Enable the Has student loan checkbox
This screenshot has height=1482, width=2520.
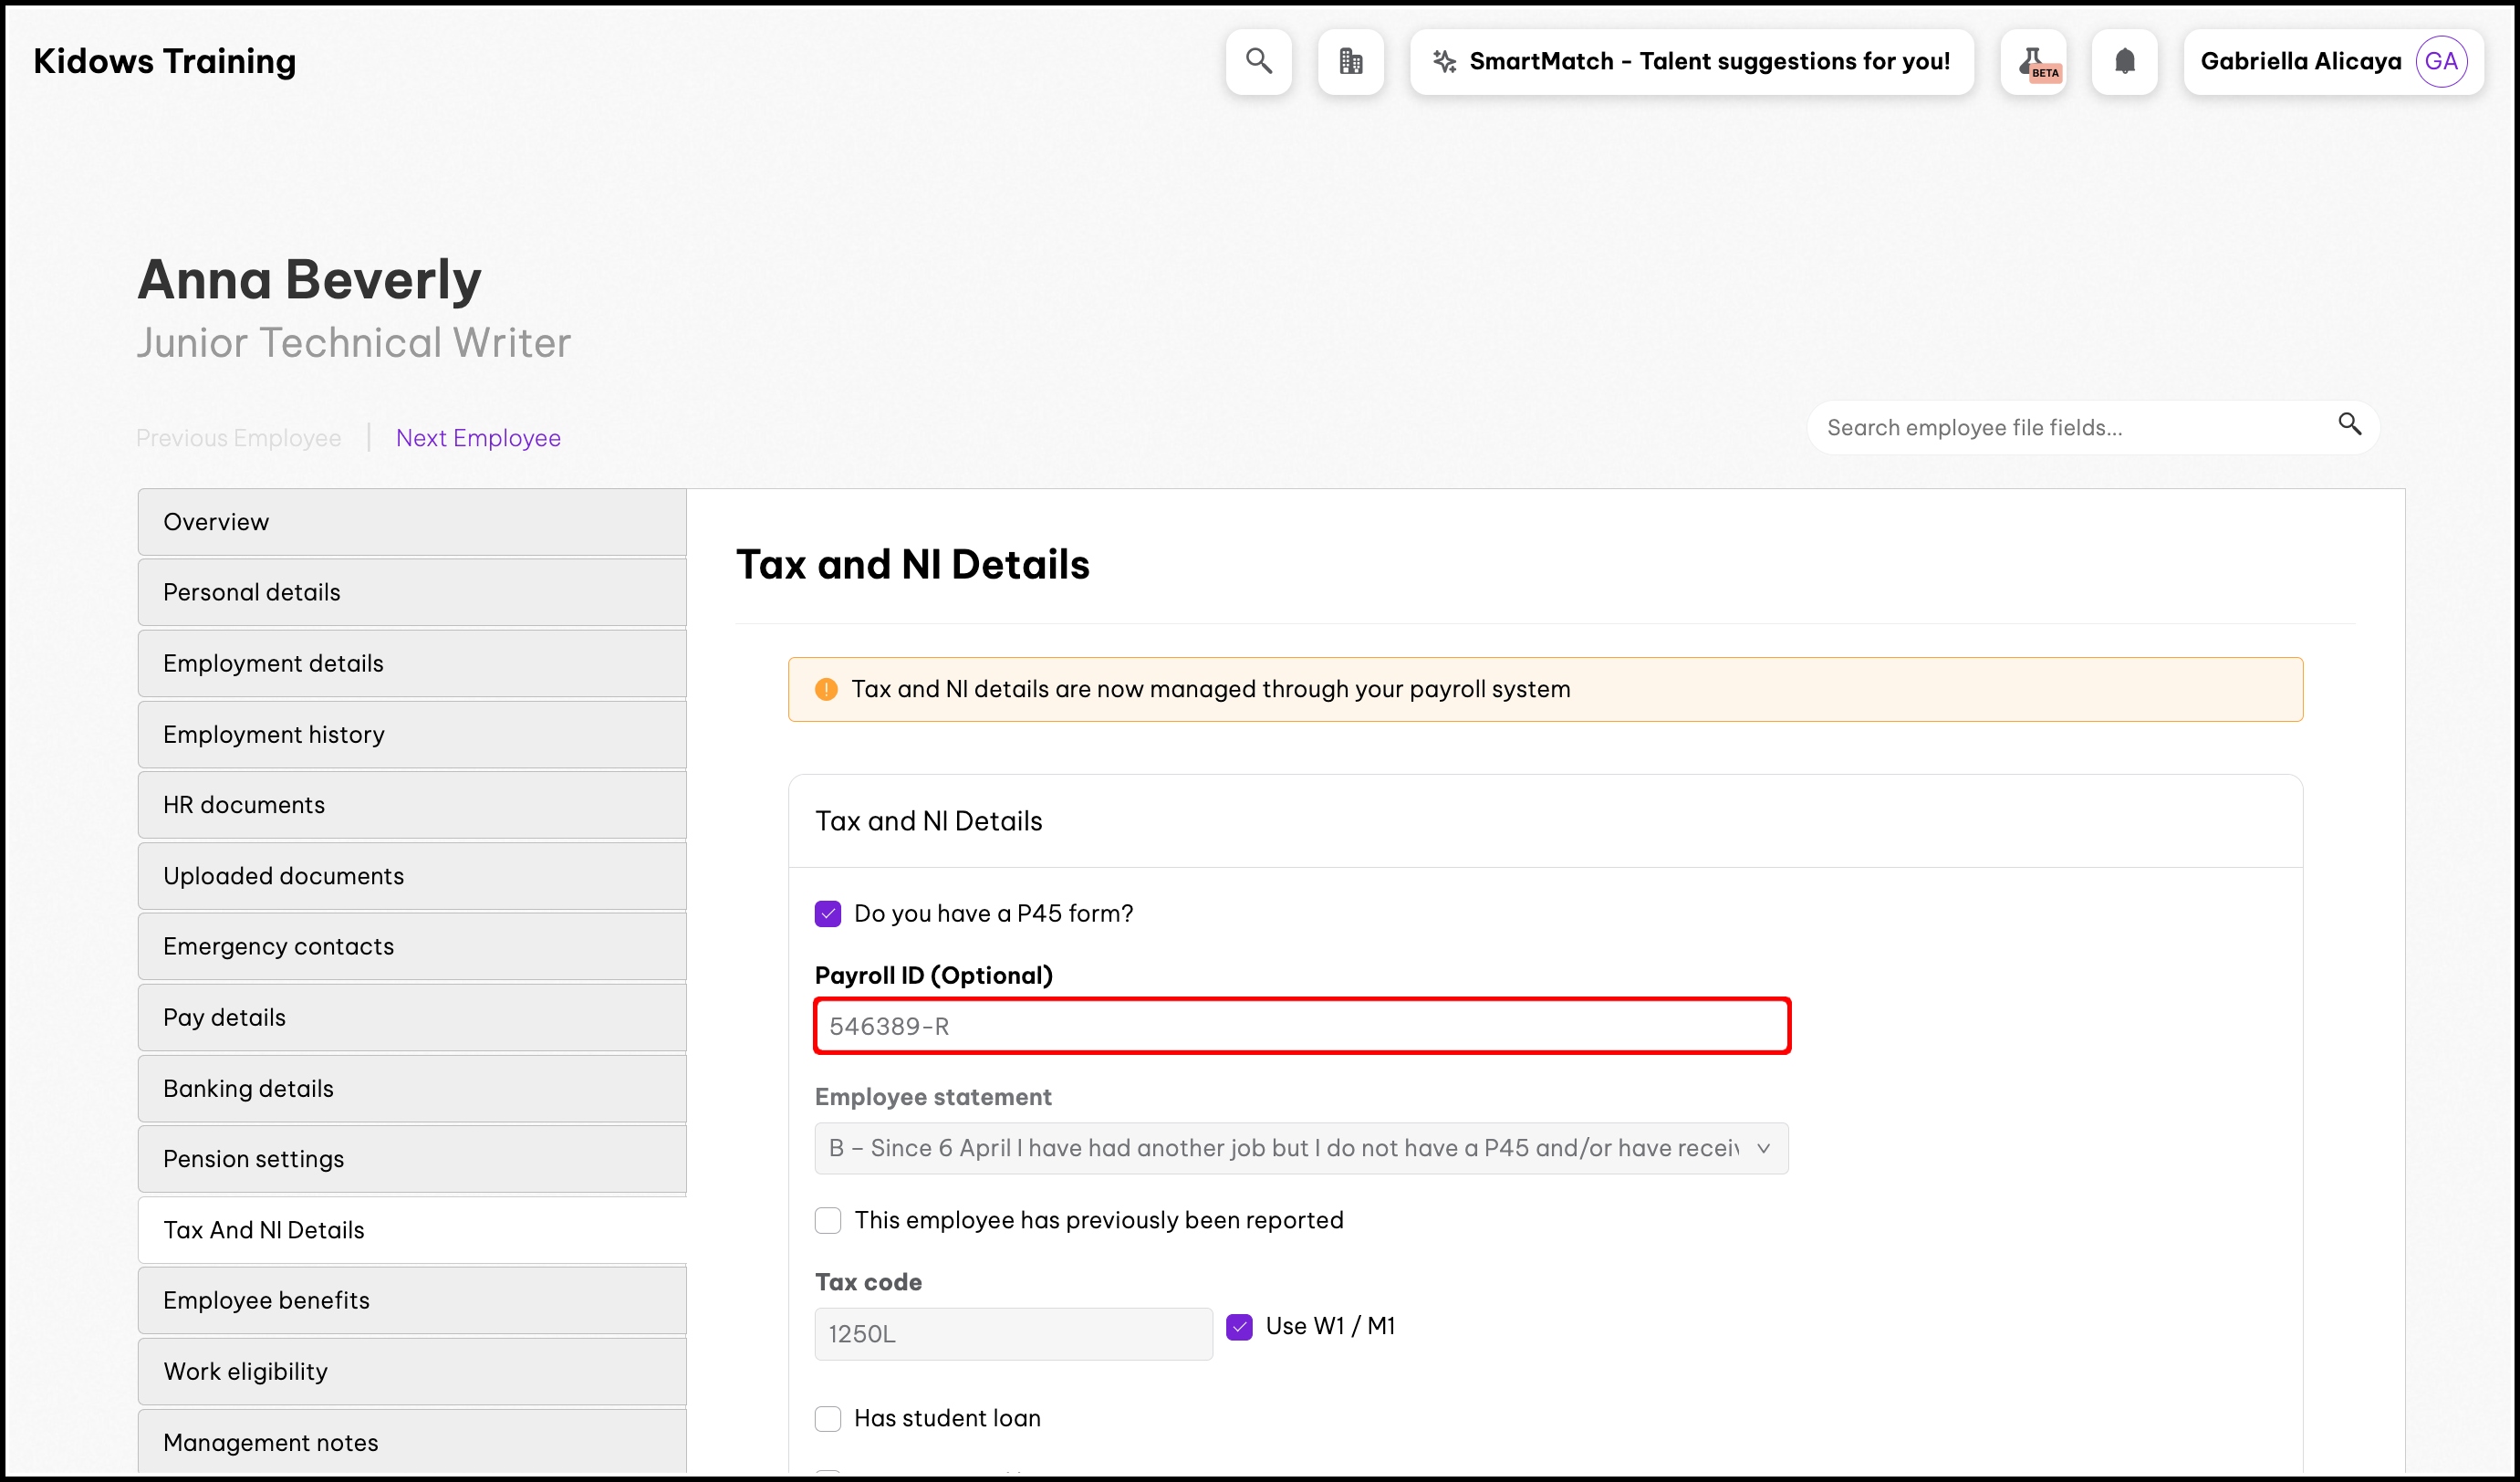[x=828, y=1418]
